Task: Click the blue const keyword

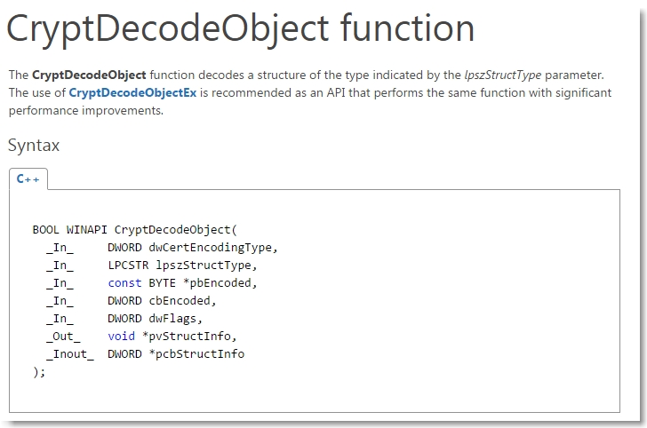Action: pyautogui.click(x=124, y=282)
